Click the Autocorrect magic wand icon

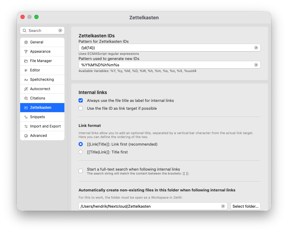[x=26, y=89]
